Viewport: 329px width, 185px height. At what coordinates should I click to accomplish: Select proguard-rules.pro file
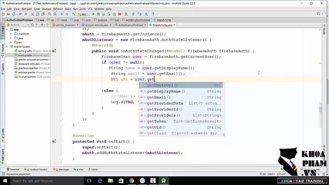32,64
